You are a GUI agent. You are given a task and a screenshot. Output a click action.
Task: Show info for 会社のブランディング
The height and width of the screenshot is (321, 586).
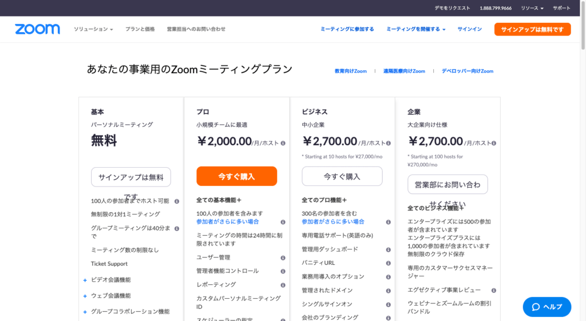[389, 318]
